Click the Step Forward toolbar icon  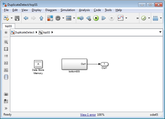coord(104,18)
